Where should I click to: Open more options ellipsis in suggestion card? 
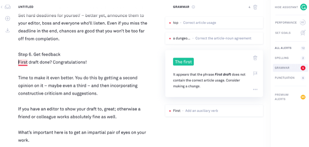coord(255,89)
